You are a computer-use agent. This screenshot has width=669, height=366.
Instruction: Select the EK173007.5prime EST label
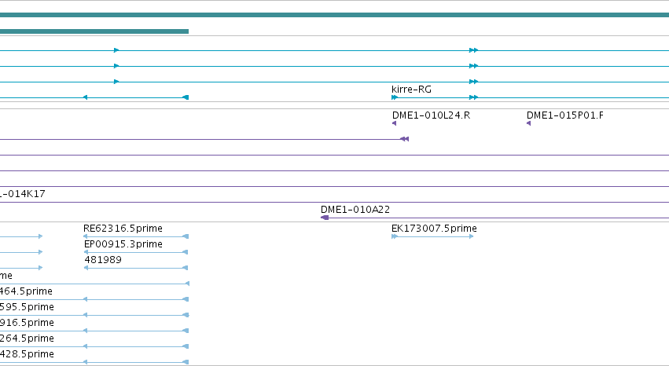(434, 229)
